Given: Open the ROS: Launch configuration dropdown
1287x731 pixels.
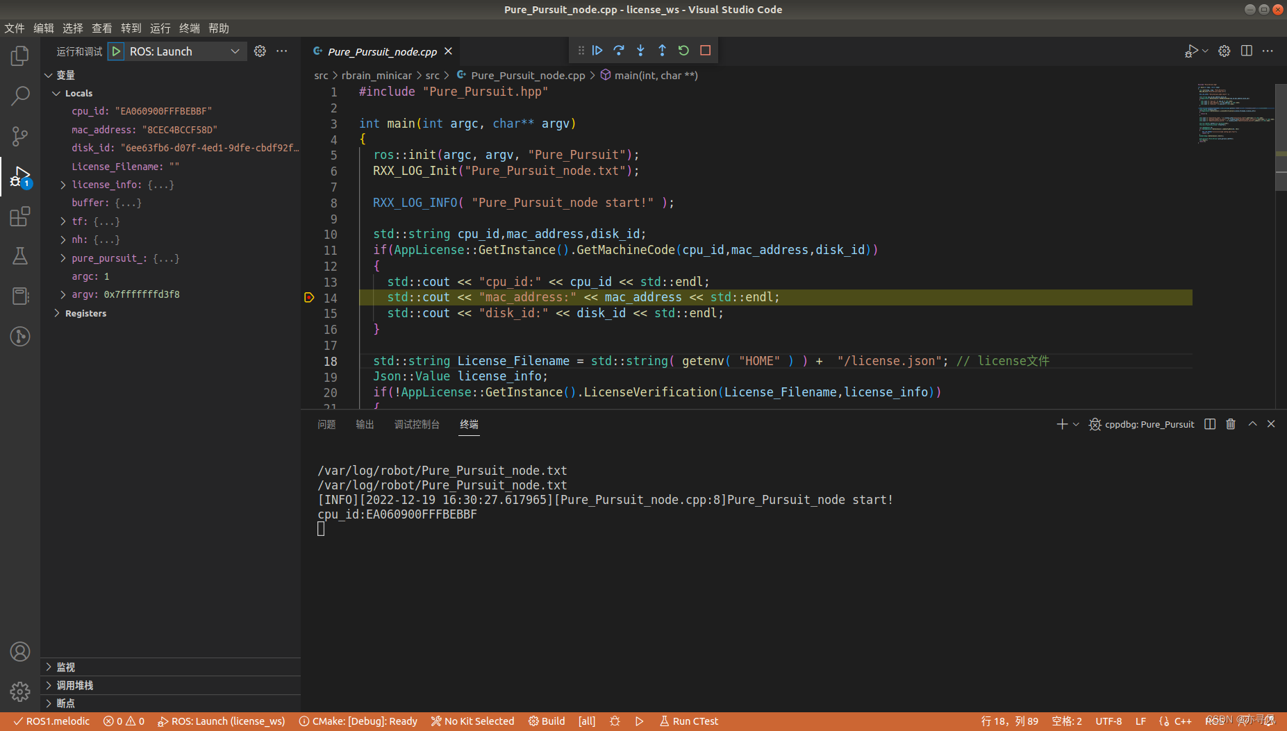Looking at the screenshot, I should (235, 51).
